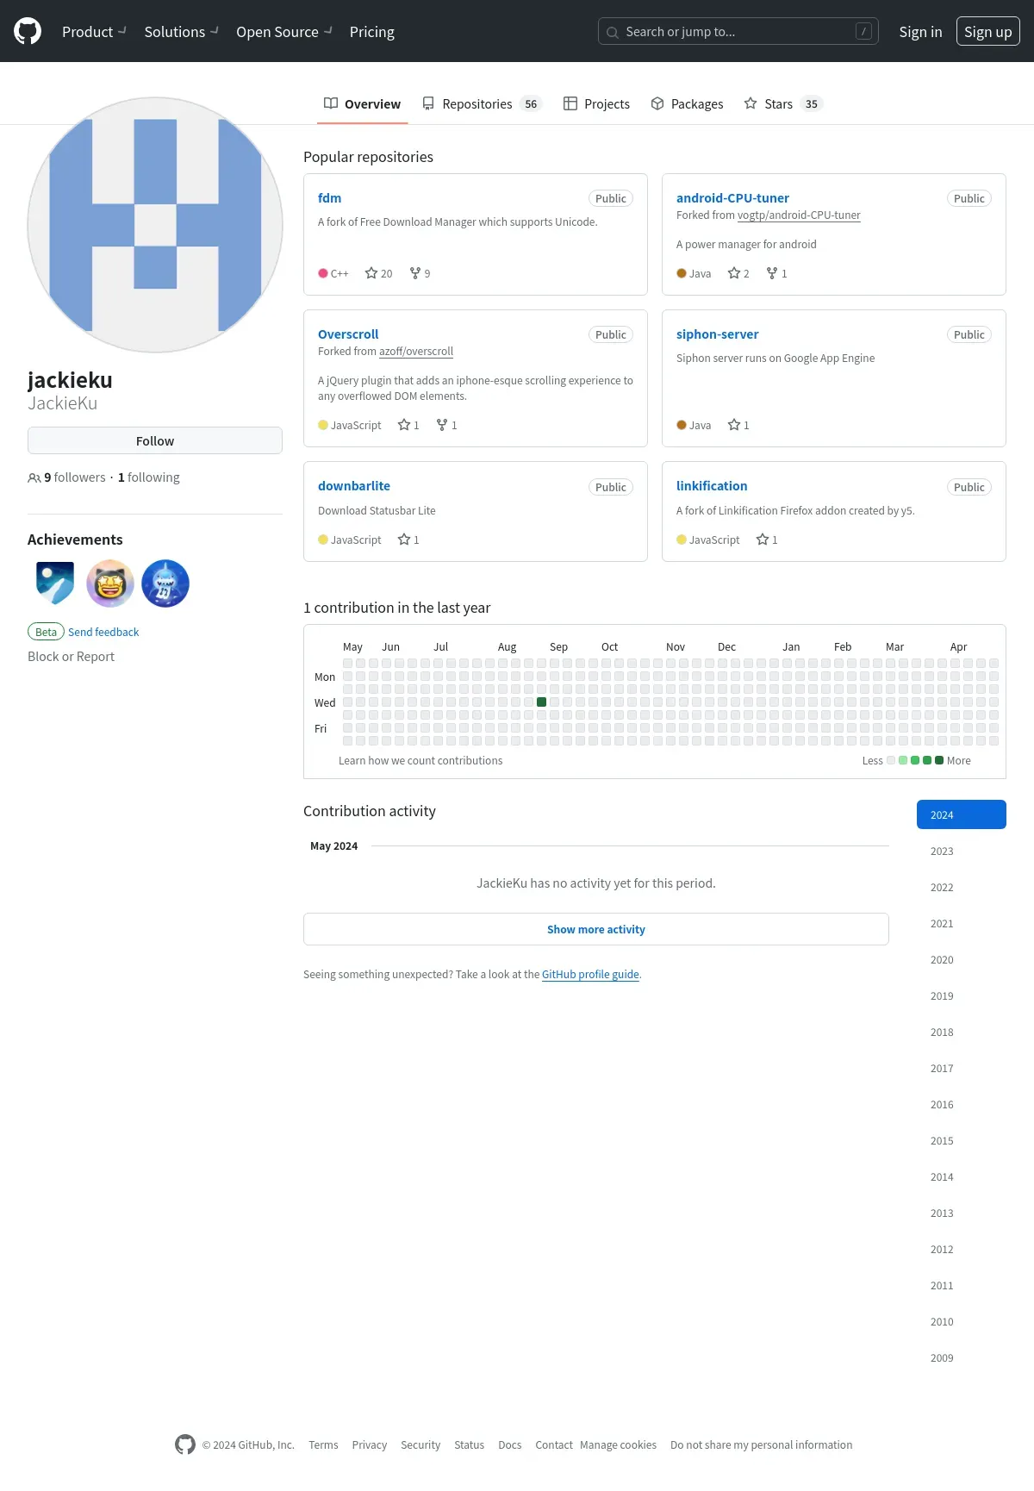This screenshot has height=1491, width=1034.
Task: Open the Starstruck achievement badge
Action: [x=110, y=583]
